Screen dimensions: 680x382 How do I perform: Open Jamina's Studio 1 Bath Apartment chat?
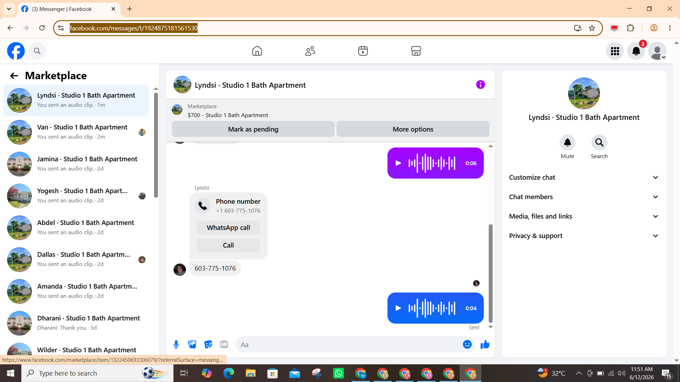click(76, 164)
